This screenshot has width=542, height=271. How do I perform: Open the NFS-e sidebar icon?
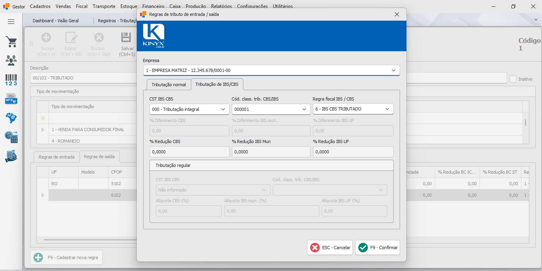(11, 99)
